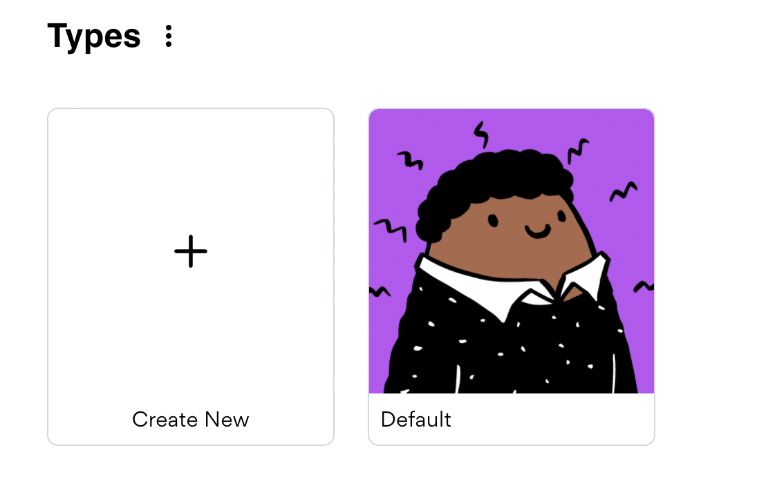Click the avatar's left eye dot
The width and height of the screenshot is (777, 497).
tap(493, 220)
